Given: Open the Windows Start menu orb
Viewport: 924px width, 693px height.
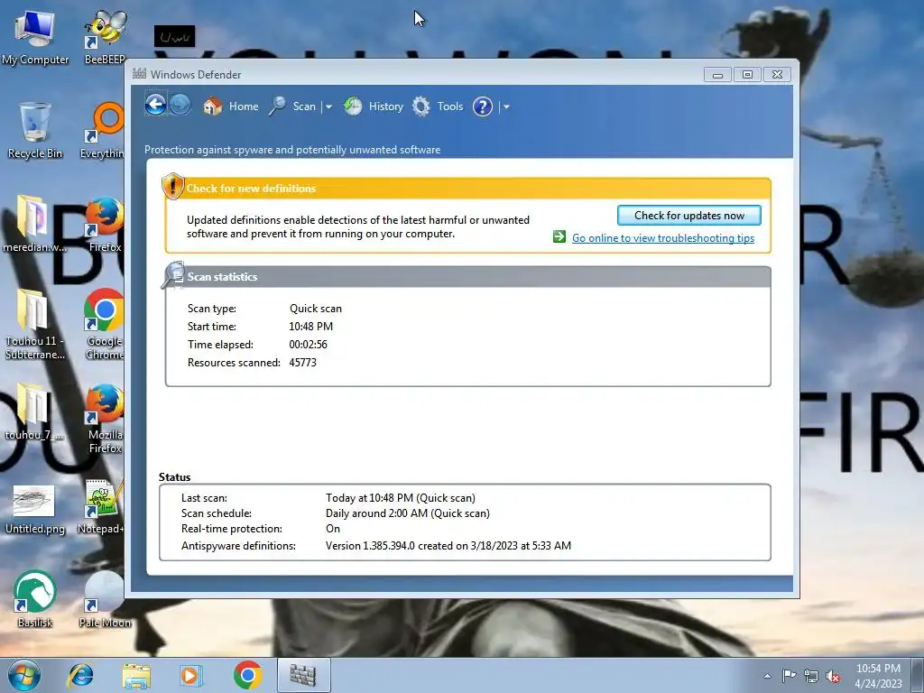Looking at the screenshot, I should point(24,675).
